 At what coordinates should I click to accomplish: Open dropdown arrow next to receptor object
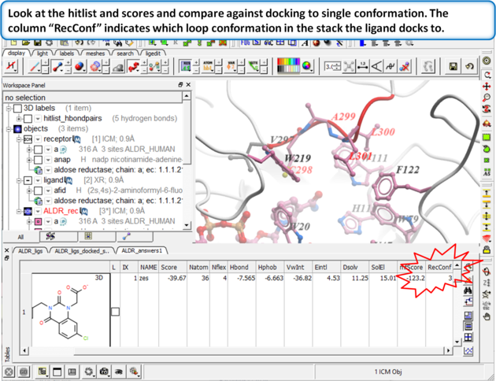tap(39, 139)
